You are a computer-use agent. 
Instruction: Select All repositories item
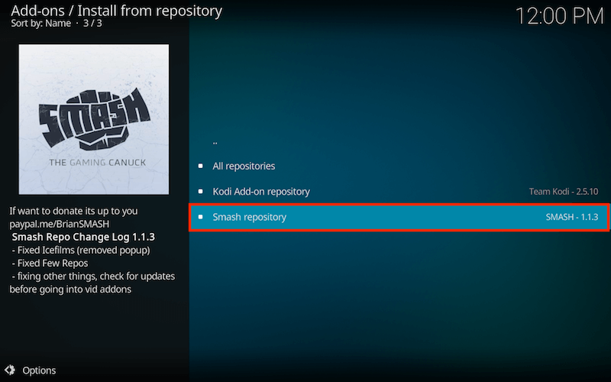(399, 166)
